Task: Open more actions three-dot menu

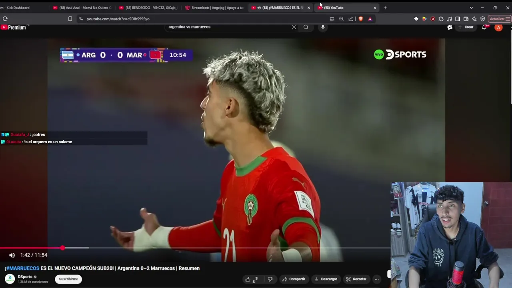Action: (x=377, y=279)
